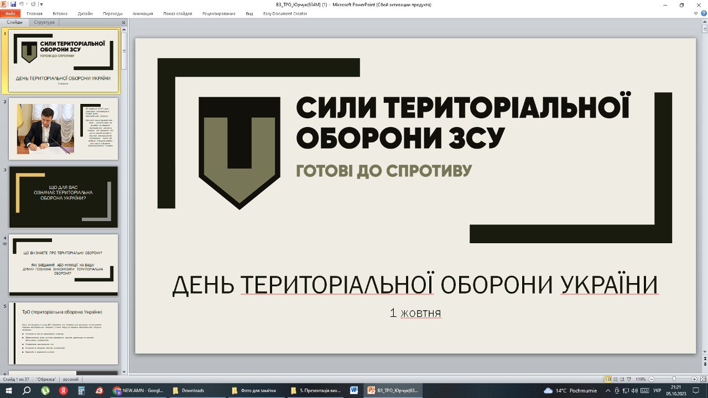Open PowerPoint Help question mark icon
Screen dimensions: 708x398
(704, 13)
